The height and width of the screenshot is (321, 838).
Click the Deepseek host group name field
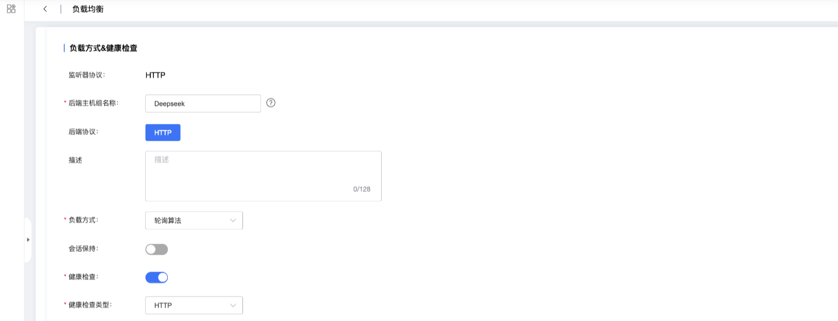[x=202, y=104]
